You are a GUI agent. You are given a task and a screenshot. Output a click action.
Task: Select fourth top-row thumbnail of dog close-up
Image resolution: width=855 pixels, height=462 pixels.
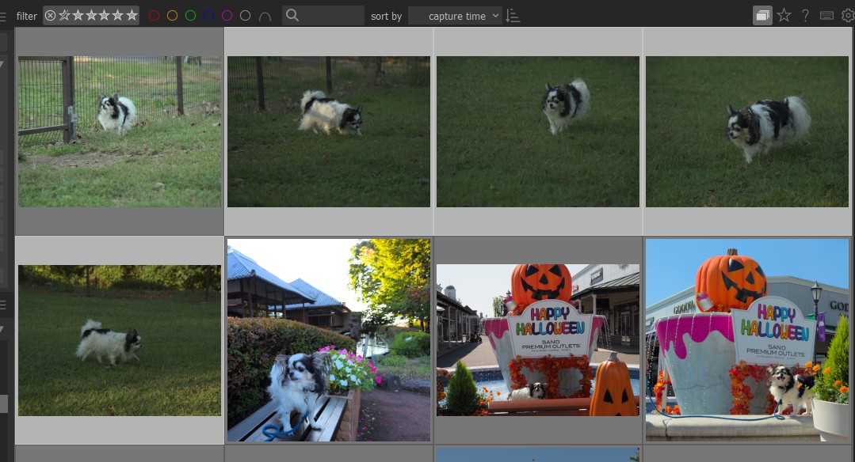point(747,131)
